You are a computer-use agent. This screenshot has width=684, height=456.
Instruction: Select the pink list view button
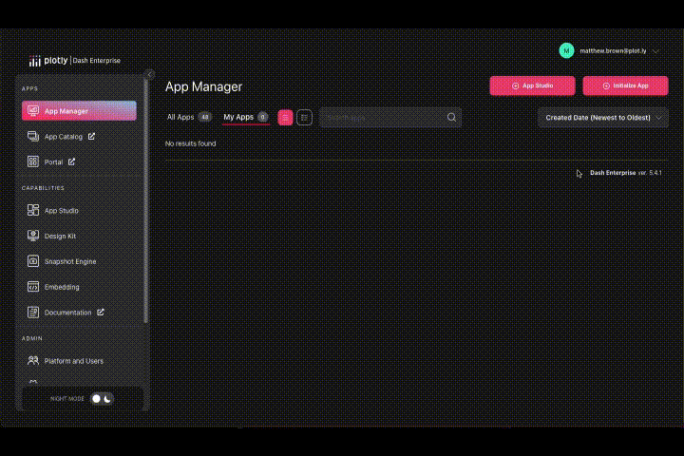tap(285, 118)
